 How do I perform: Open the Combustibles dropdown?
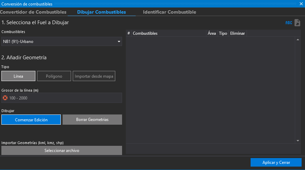(x=62, y=42)
